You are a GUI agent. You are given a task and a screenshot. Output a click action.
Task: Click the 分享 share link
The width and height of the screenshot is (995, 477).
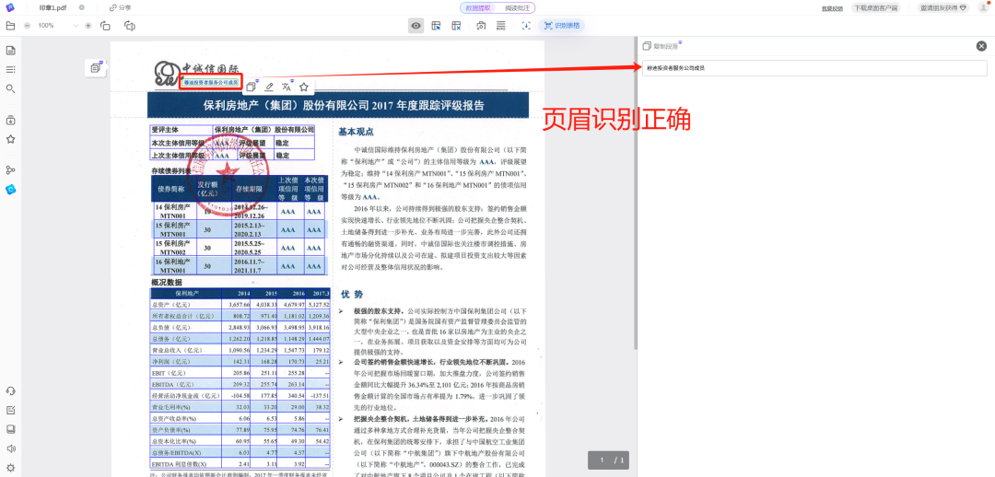(120, 7)
